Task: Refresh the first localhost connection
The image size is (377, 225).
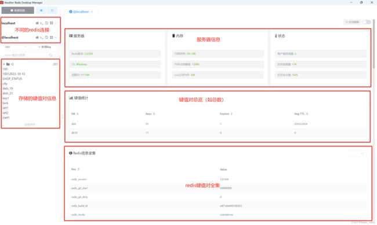Action: click(x=46, y=23)
